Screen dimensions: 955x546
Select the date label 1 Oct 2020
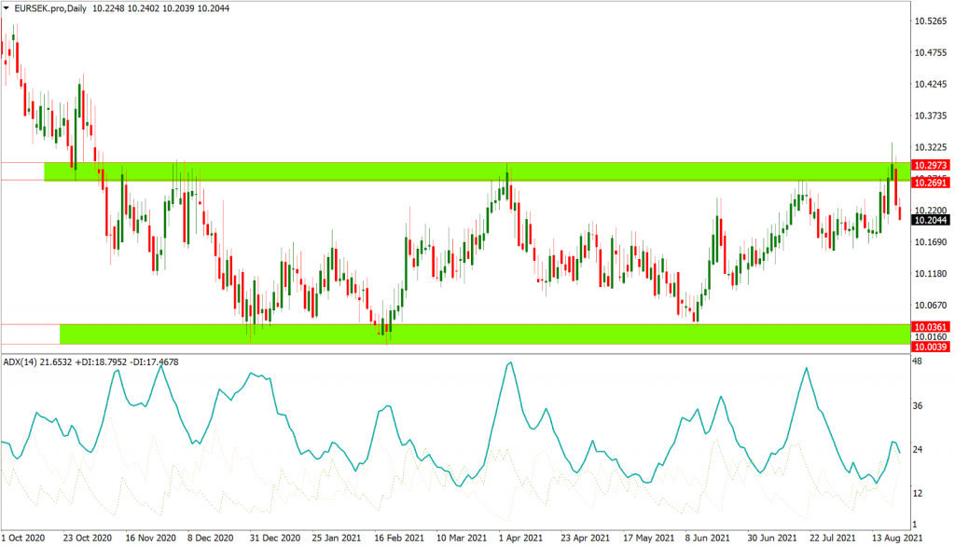point(21,538)
